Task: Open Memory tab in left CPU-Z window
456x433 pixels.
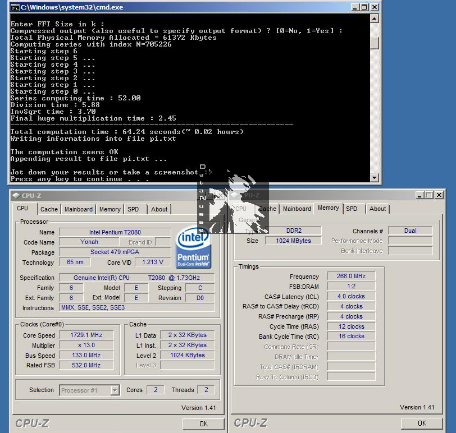Action: pyautogui.click(x=110, y=209)
